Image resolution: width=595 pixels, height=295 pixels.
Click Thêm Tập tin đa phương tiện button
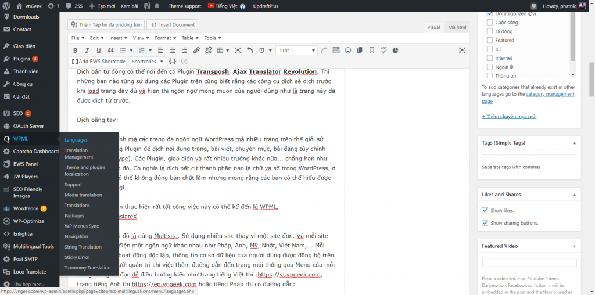coord(106,24)
